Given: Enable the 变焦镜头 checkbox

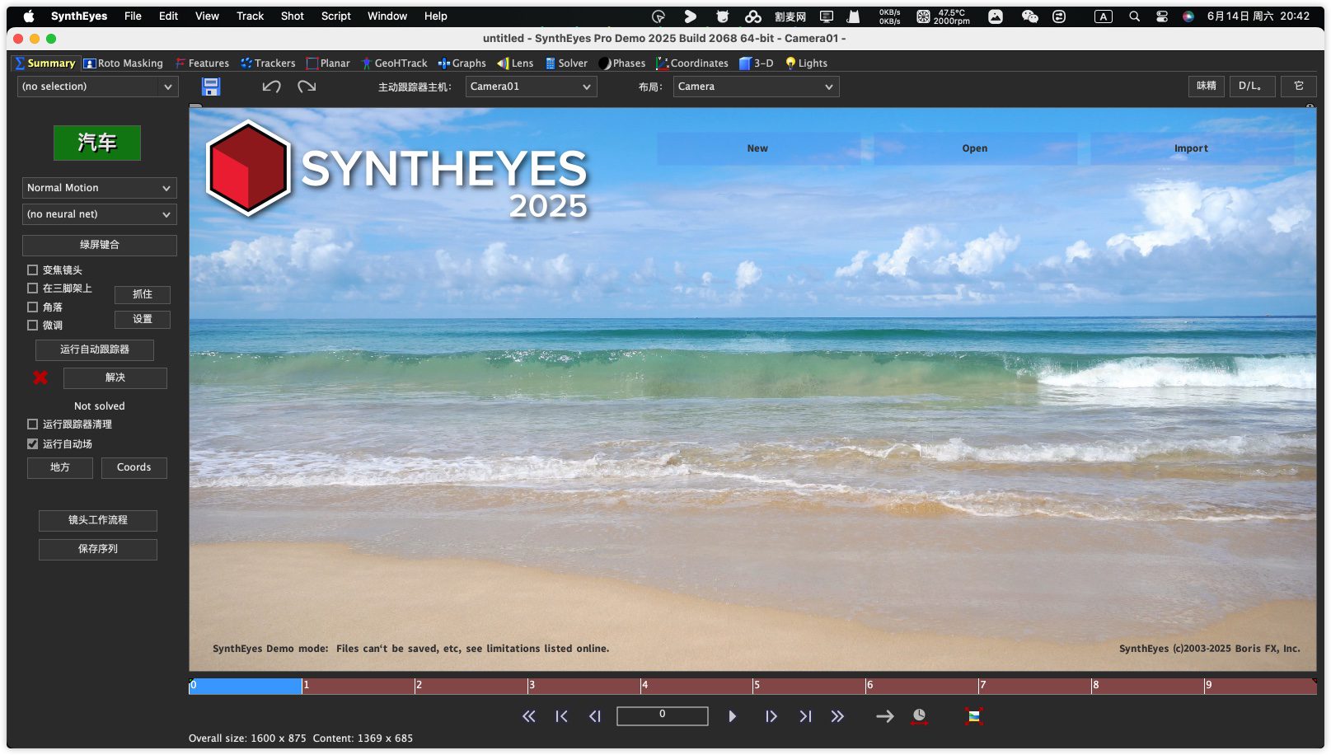Looking at the screenshot, I should (33, 270).
